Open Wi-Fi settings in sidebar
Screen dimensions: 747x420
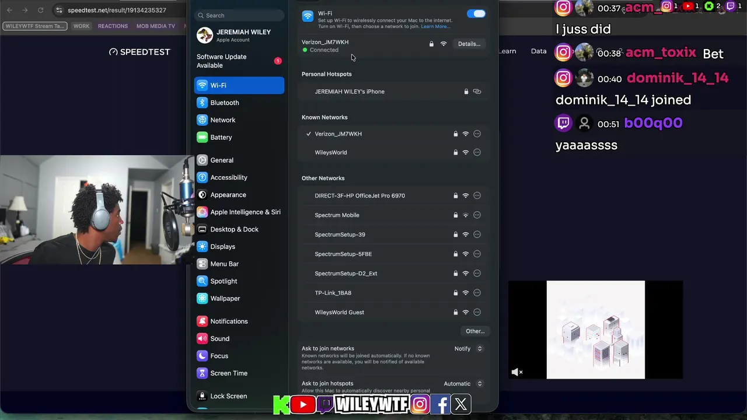[239, 85]
